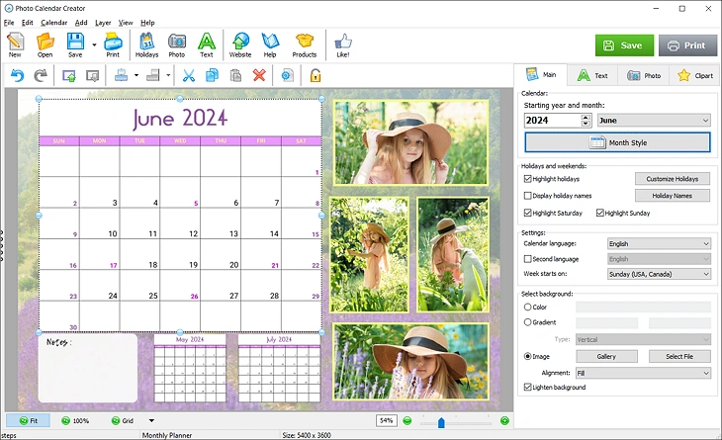Open the Calendar language dropdown
Screen dimensions: 722x440
[658, 243]
